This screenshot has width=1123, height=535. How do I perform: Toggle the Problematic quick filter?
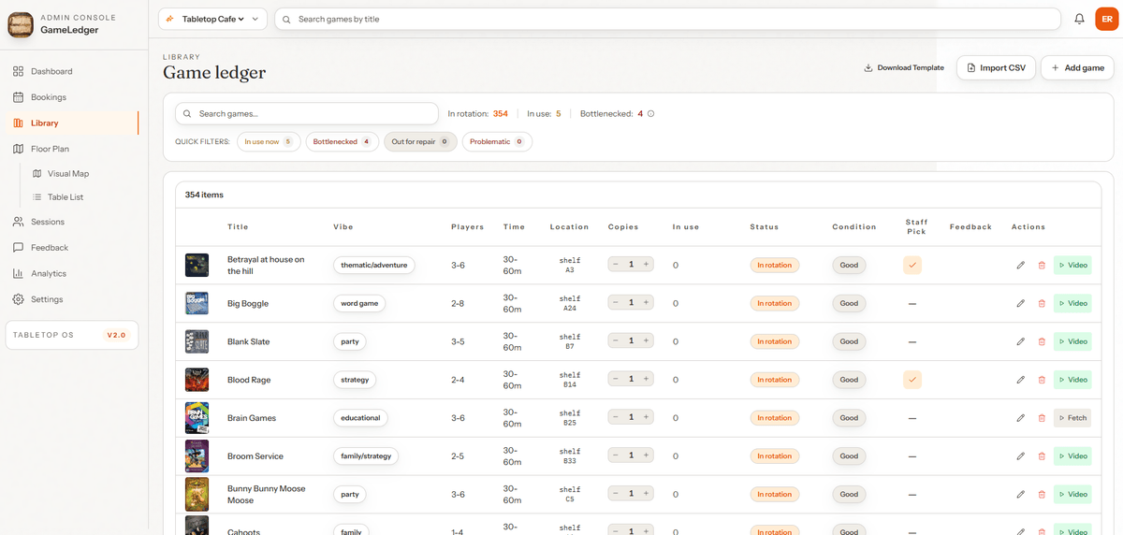pos(497,142)
